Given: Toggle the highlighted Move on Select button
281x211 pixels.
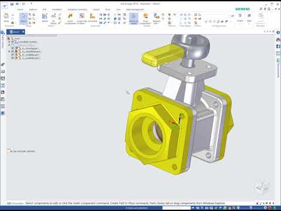Looking at the screenshot, I should click(x=133, y=19).
